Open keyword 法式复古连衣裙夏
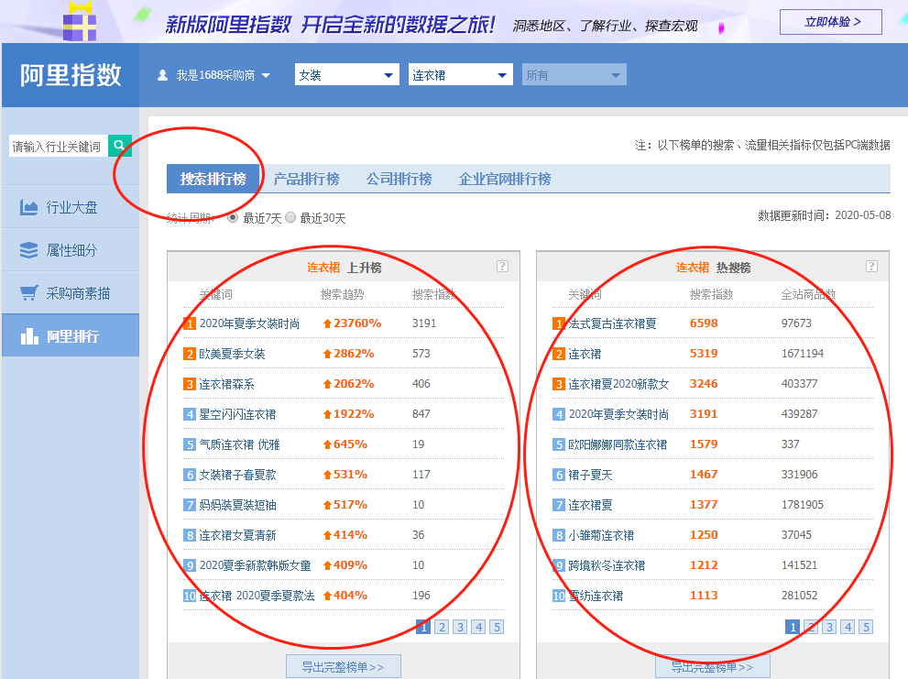Screen dimensions: 908x679 (613, 323)
